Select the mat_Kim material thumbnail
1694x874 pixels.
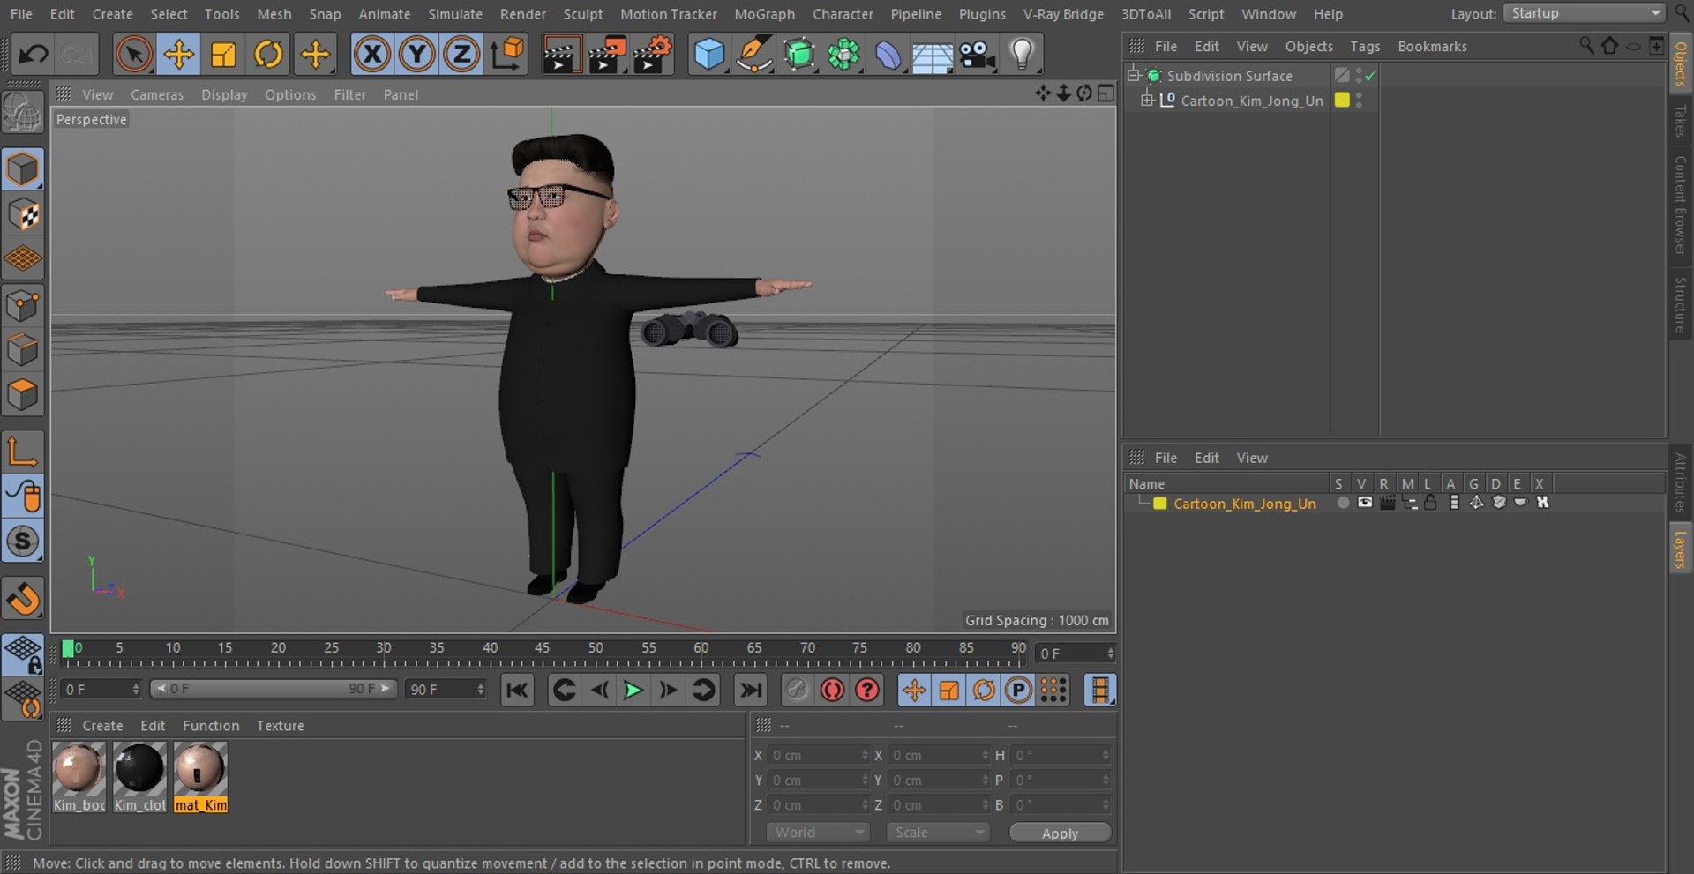[x=200, y=777]
